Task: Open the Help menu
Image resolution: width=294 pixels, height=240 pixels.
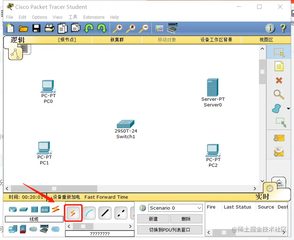Action: tap(114, 17)
